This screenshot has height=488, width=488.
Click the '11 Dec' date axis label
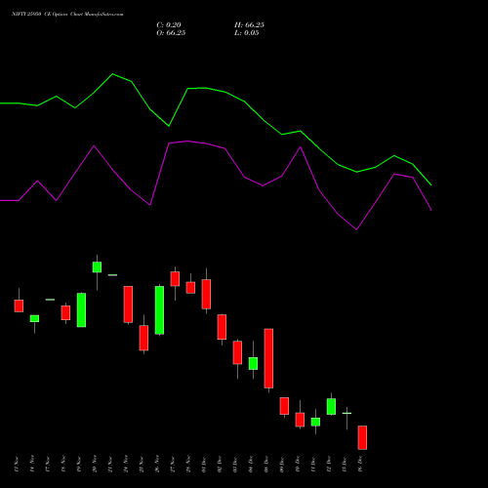(313, 464)
